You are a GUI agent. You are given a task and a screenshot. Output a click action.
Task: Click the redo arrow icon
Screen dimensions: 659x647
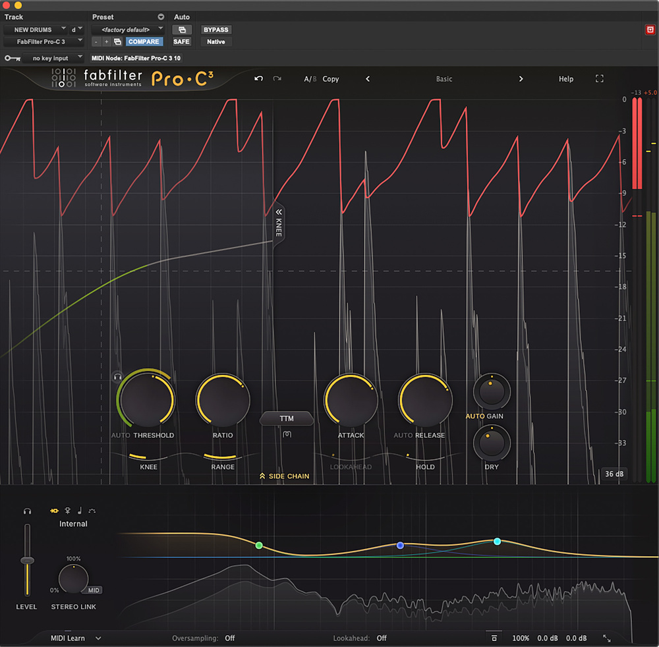pos(277,79)
